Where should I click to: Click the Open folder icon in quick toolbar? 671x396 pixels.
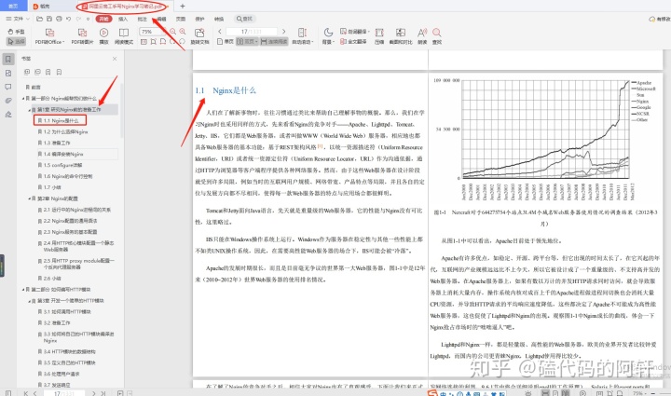pos(39,19)
